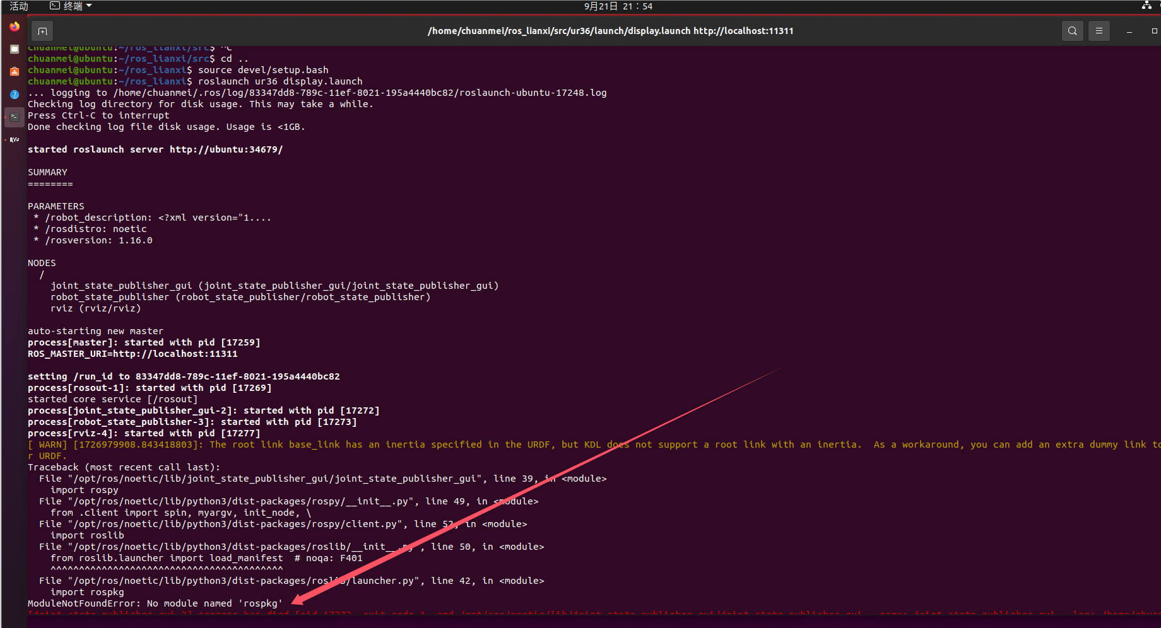Image resolution: width=1161 pixels, height=628 pixels.
Task: Open terminal search with the magnifier icon
Action: (x=1072, y=30)
